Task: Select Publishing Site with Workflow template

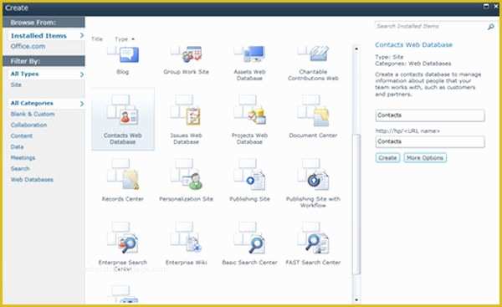Action: coord(313,183)
